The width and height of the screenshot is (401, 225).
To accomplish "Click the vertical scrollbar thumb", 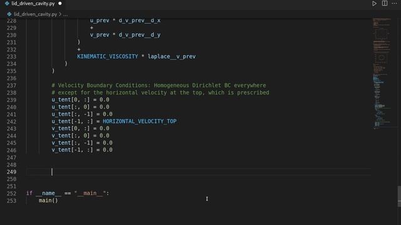I will (399, 196).
